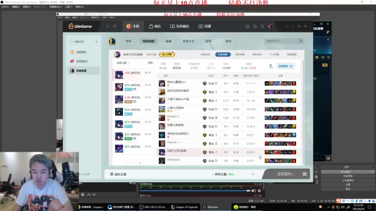376x211 pixels.
Task: Focus the summoner search input field
Action: pos(282,41)
